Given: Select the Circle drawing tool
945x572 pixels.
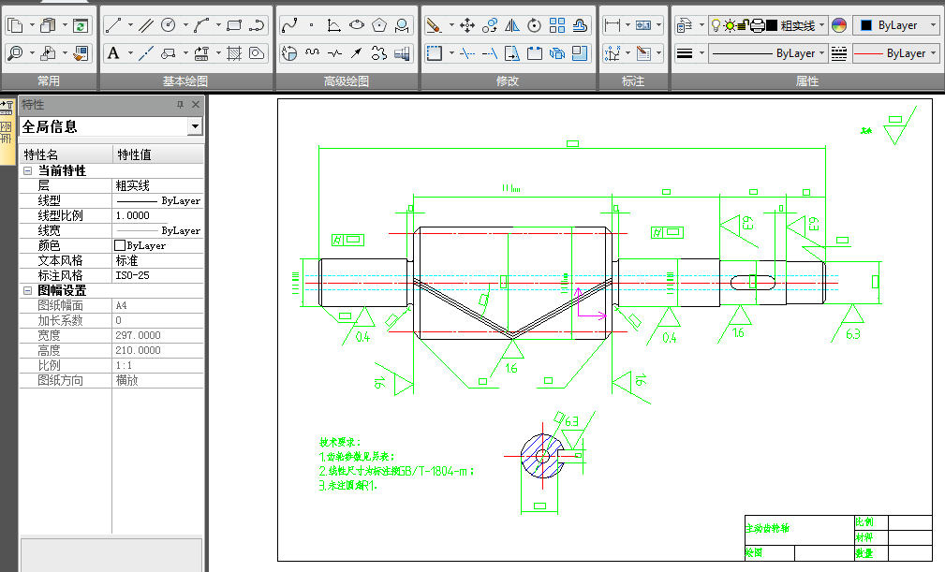Looking at the screenshot, I should 169,25.
